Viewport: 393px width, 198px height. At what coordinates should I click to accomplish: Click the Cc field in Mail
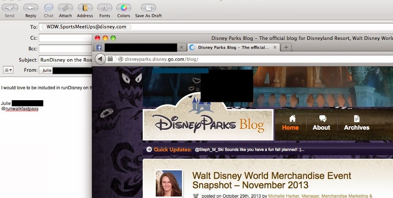point(65,38)
